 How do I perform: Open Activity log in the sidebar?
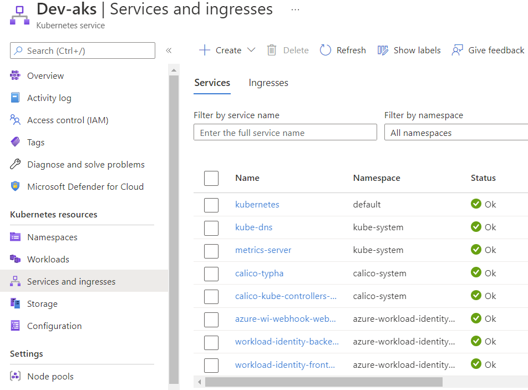[49, 98]
